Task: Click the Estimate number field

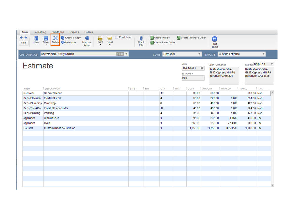Action: pyautogui.click(x=193, y=78)
